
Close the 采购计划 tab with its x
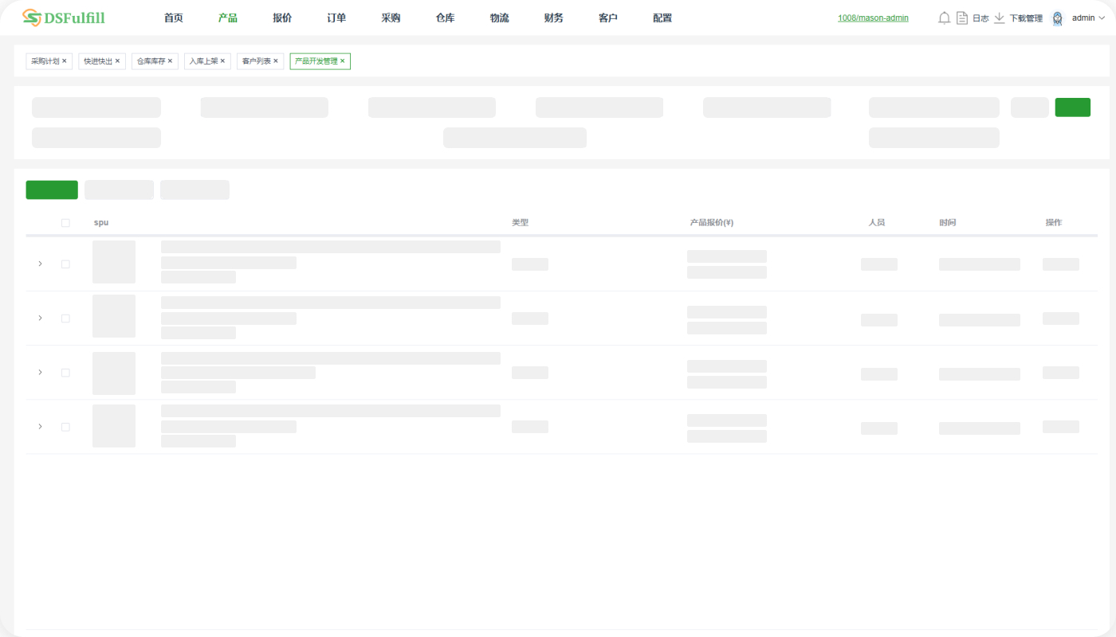click(65, 61)
